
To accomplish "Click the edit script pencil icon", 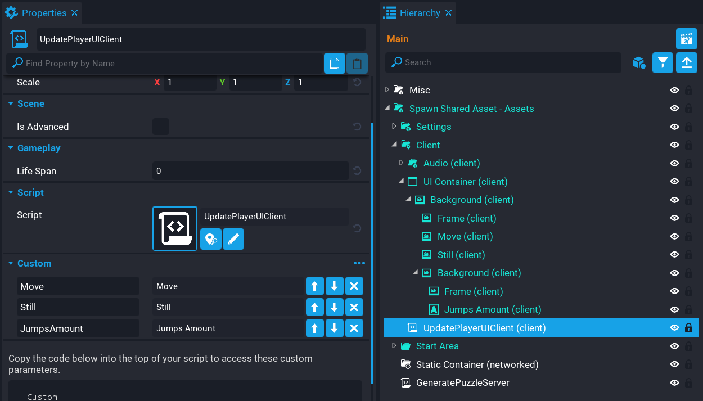I will pos(233,239).
